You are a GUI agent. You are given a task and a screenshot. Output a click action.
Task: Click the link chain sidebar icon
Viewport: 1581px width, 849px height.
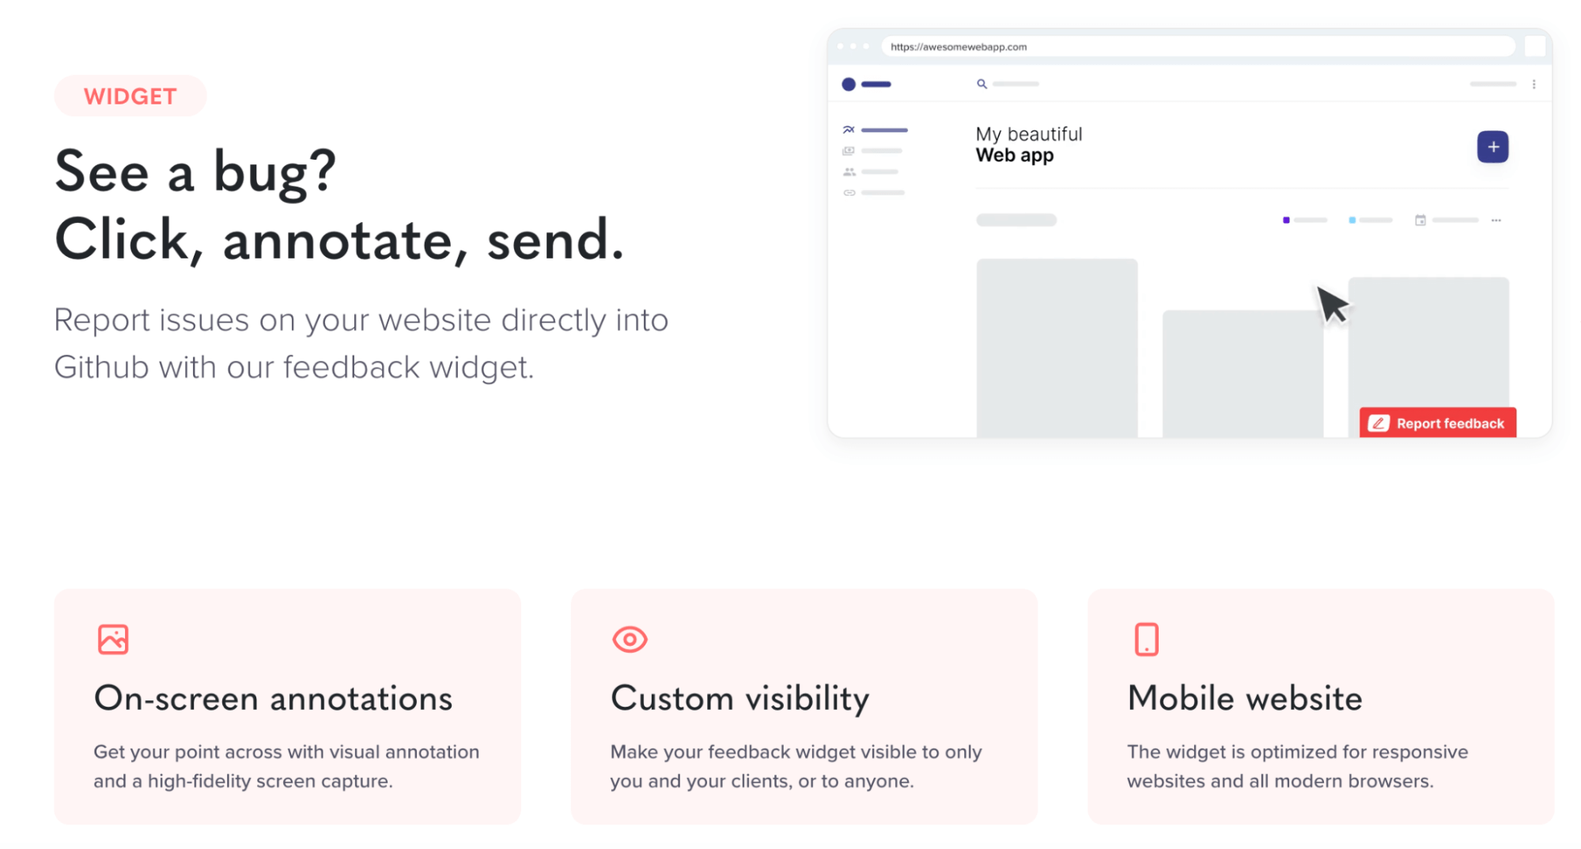[849, 193]
